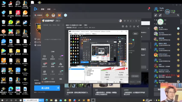This screenshot has width=182, height=102.
Task: Adjust the desktop audio volume slider in OBS
Action: 120,69
